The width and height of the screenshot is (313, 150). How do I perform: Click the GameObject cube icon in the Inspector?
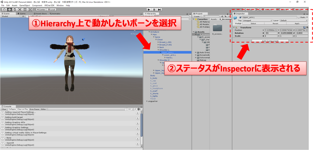coord(236,18)
